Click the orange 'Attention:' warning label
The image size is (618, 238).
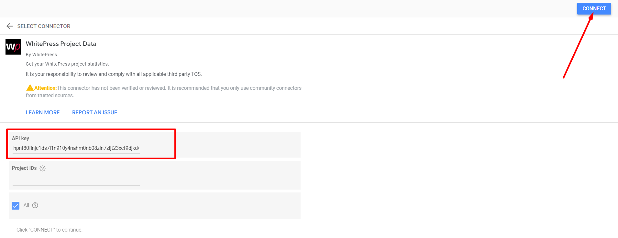click(46, 88)
